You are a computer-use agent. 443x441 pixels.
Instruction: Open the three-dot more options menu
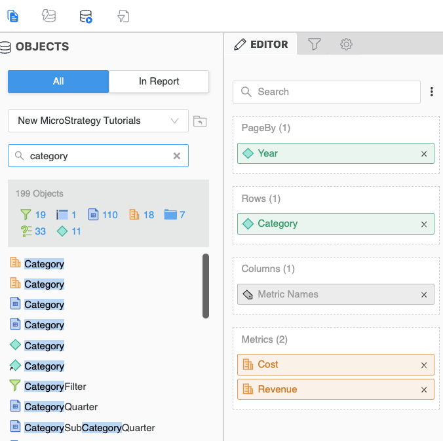[x=431, y=92]
